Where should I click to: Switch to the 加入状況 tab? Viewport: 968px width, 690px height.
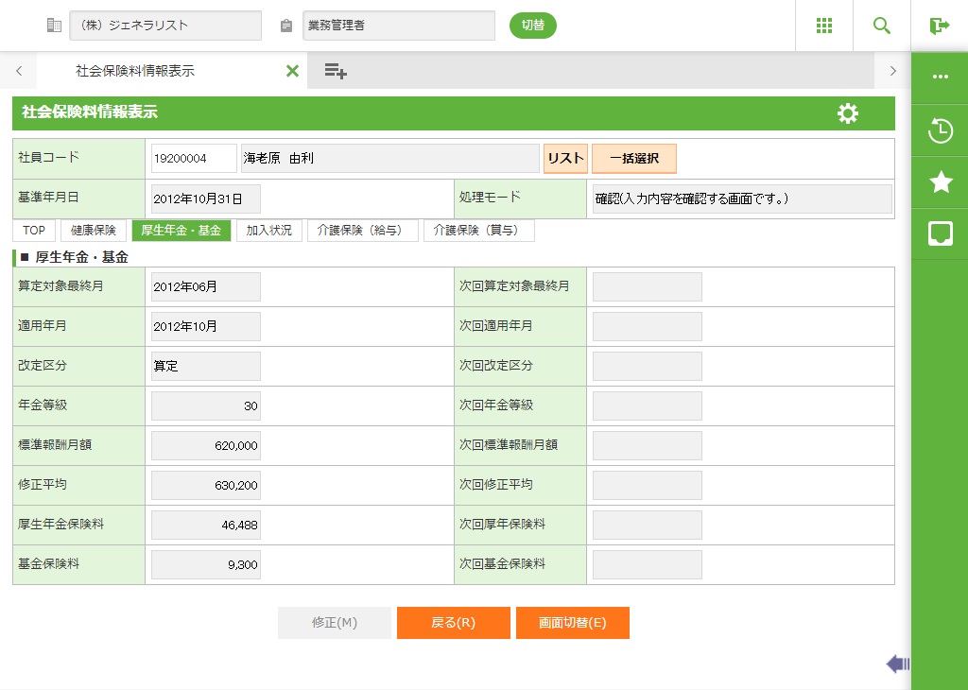[268, 231]
